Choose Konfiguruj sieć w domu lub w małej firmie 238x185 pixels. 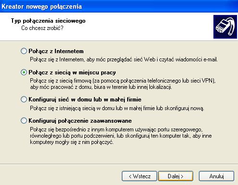tap(24, 100)
